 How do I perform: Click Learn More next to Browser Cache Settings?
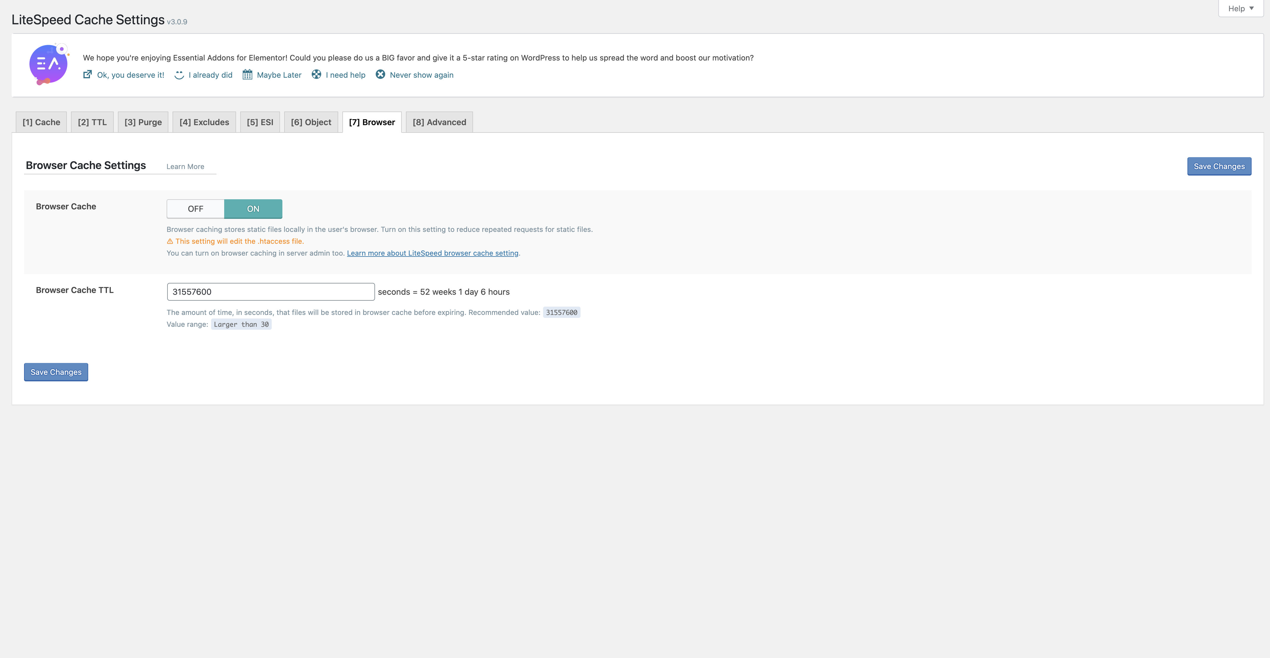(x=185, y=166)
